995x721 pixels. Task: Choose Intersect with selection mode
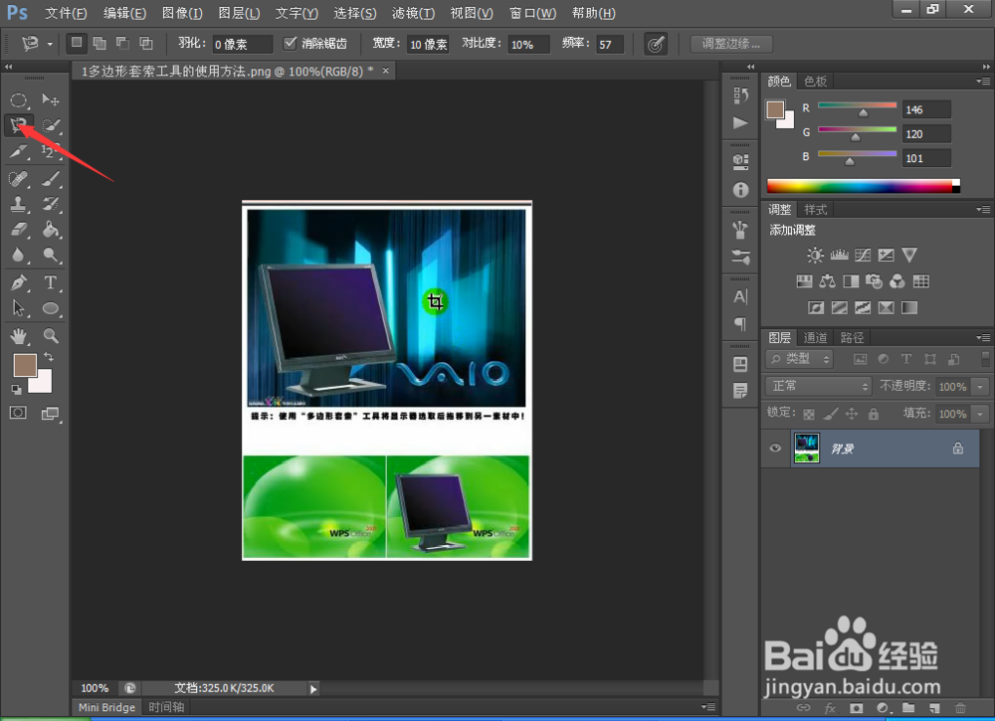[x=146, y=43]
